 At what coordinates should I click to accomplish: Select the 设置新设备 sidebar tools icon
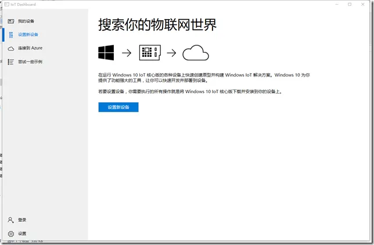pos(11,35)
